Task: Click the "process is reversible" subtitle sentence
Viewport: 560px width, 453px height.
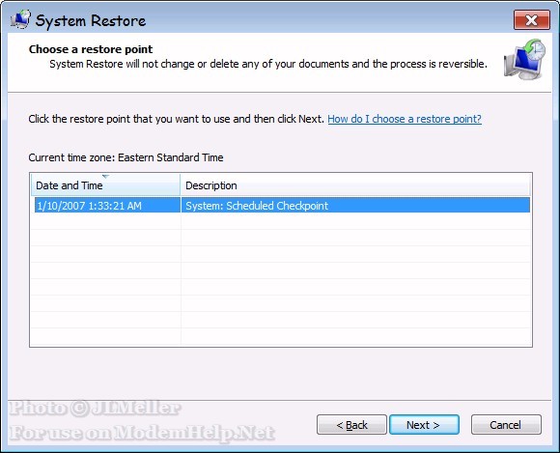Action: [268, 64]
